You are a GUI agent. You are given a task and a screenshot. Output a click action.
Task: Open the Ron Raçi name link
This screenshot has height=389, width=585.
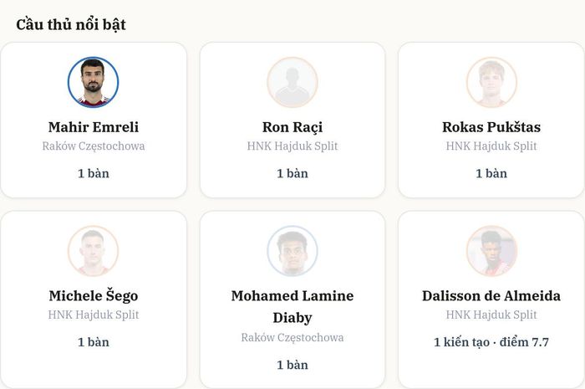pyautogui.click(x=292, y=127)
